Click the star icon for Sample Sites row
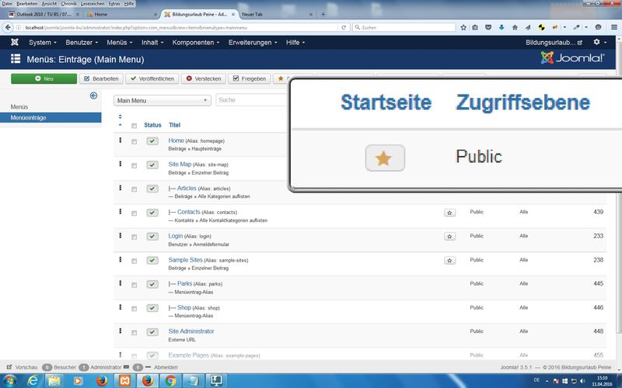Screen dimensions: 622x388 449,260
